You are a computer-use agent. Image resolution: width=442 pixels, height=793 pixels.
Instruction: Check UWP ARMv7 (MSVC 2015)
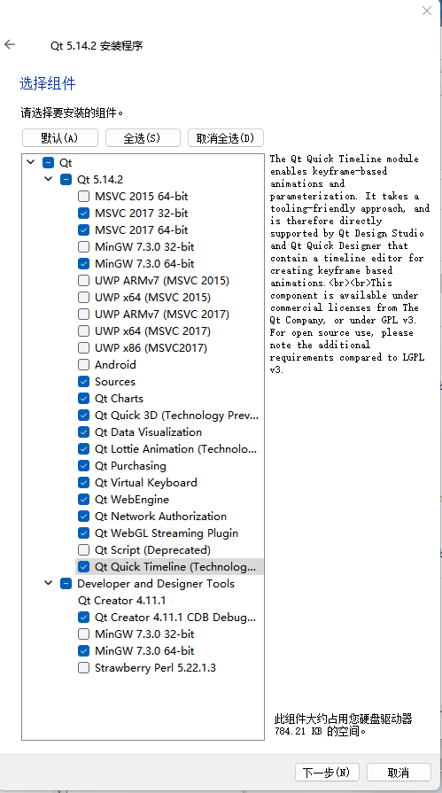[83, 280]
